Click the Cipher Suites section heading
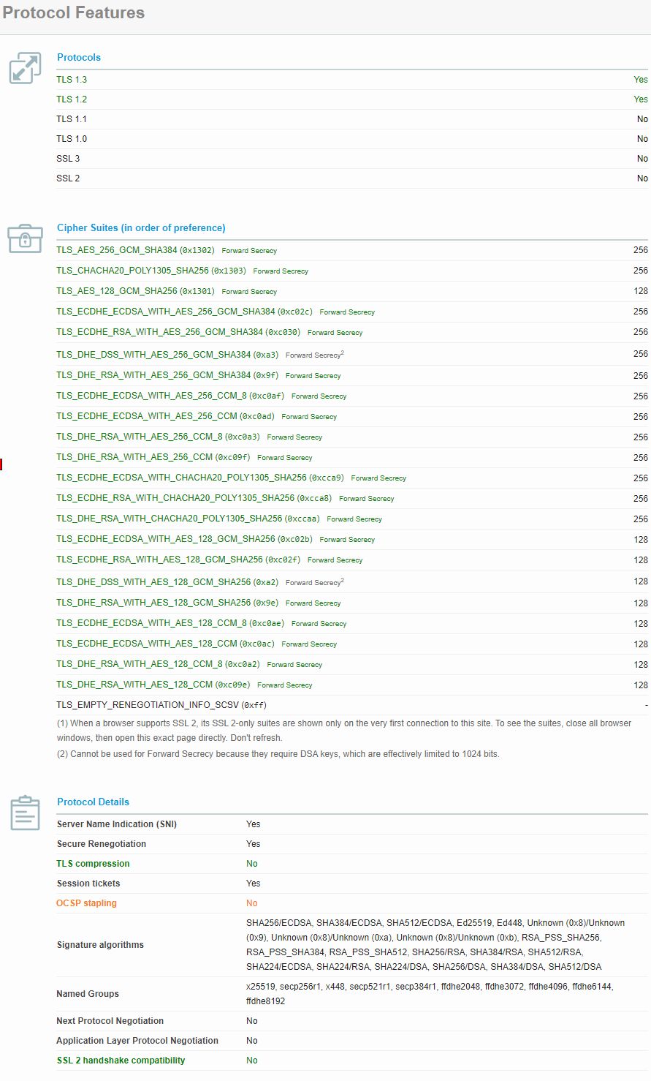The height and width of the screenshot is (1081, 651). [141, 227]
